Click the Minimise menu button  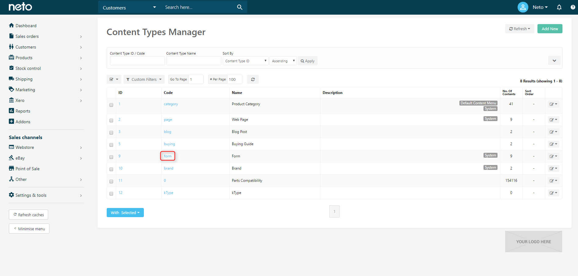click(29, 229)
